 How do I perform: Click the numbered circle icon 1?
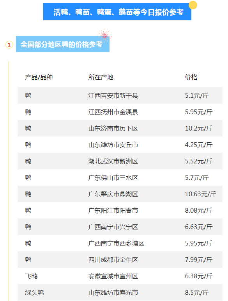pyautogui.click(x=9, y=45)
